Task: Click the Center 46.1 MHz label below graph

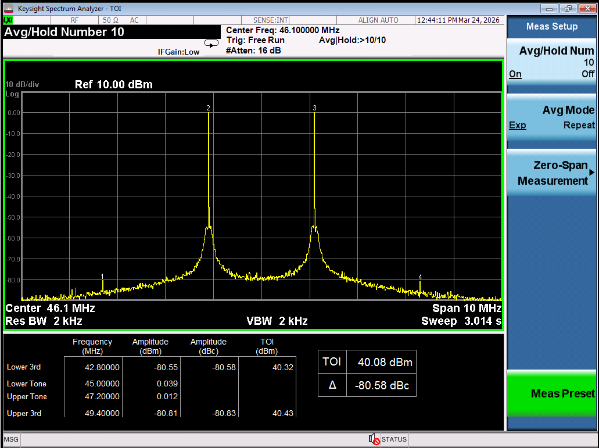Action: point(50,308)
